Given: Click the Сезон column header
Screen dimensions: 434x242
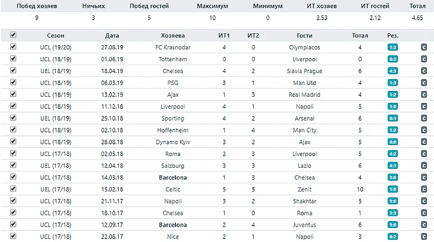Looking at the screenshot, I should point(56,35).
